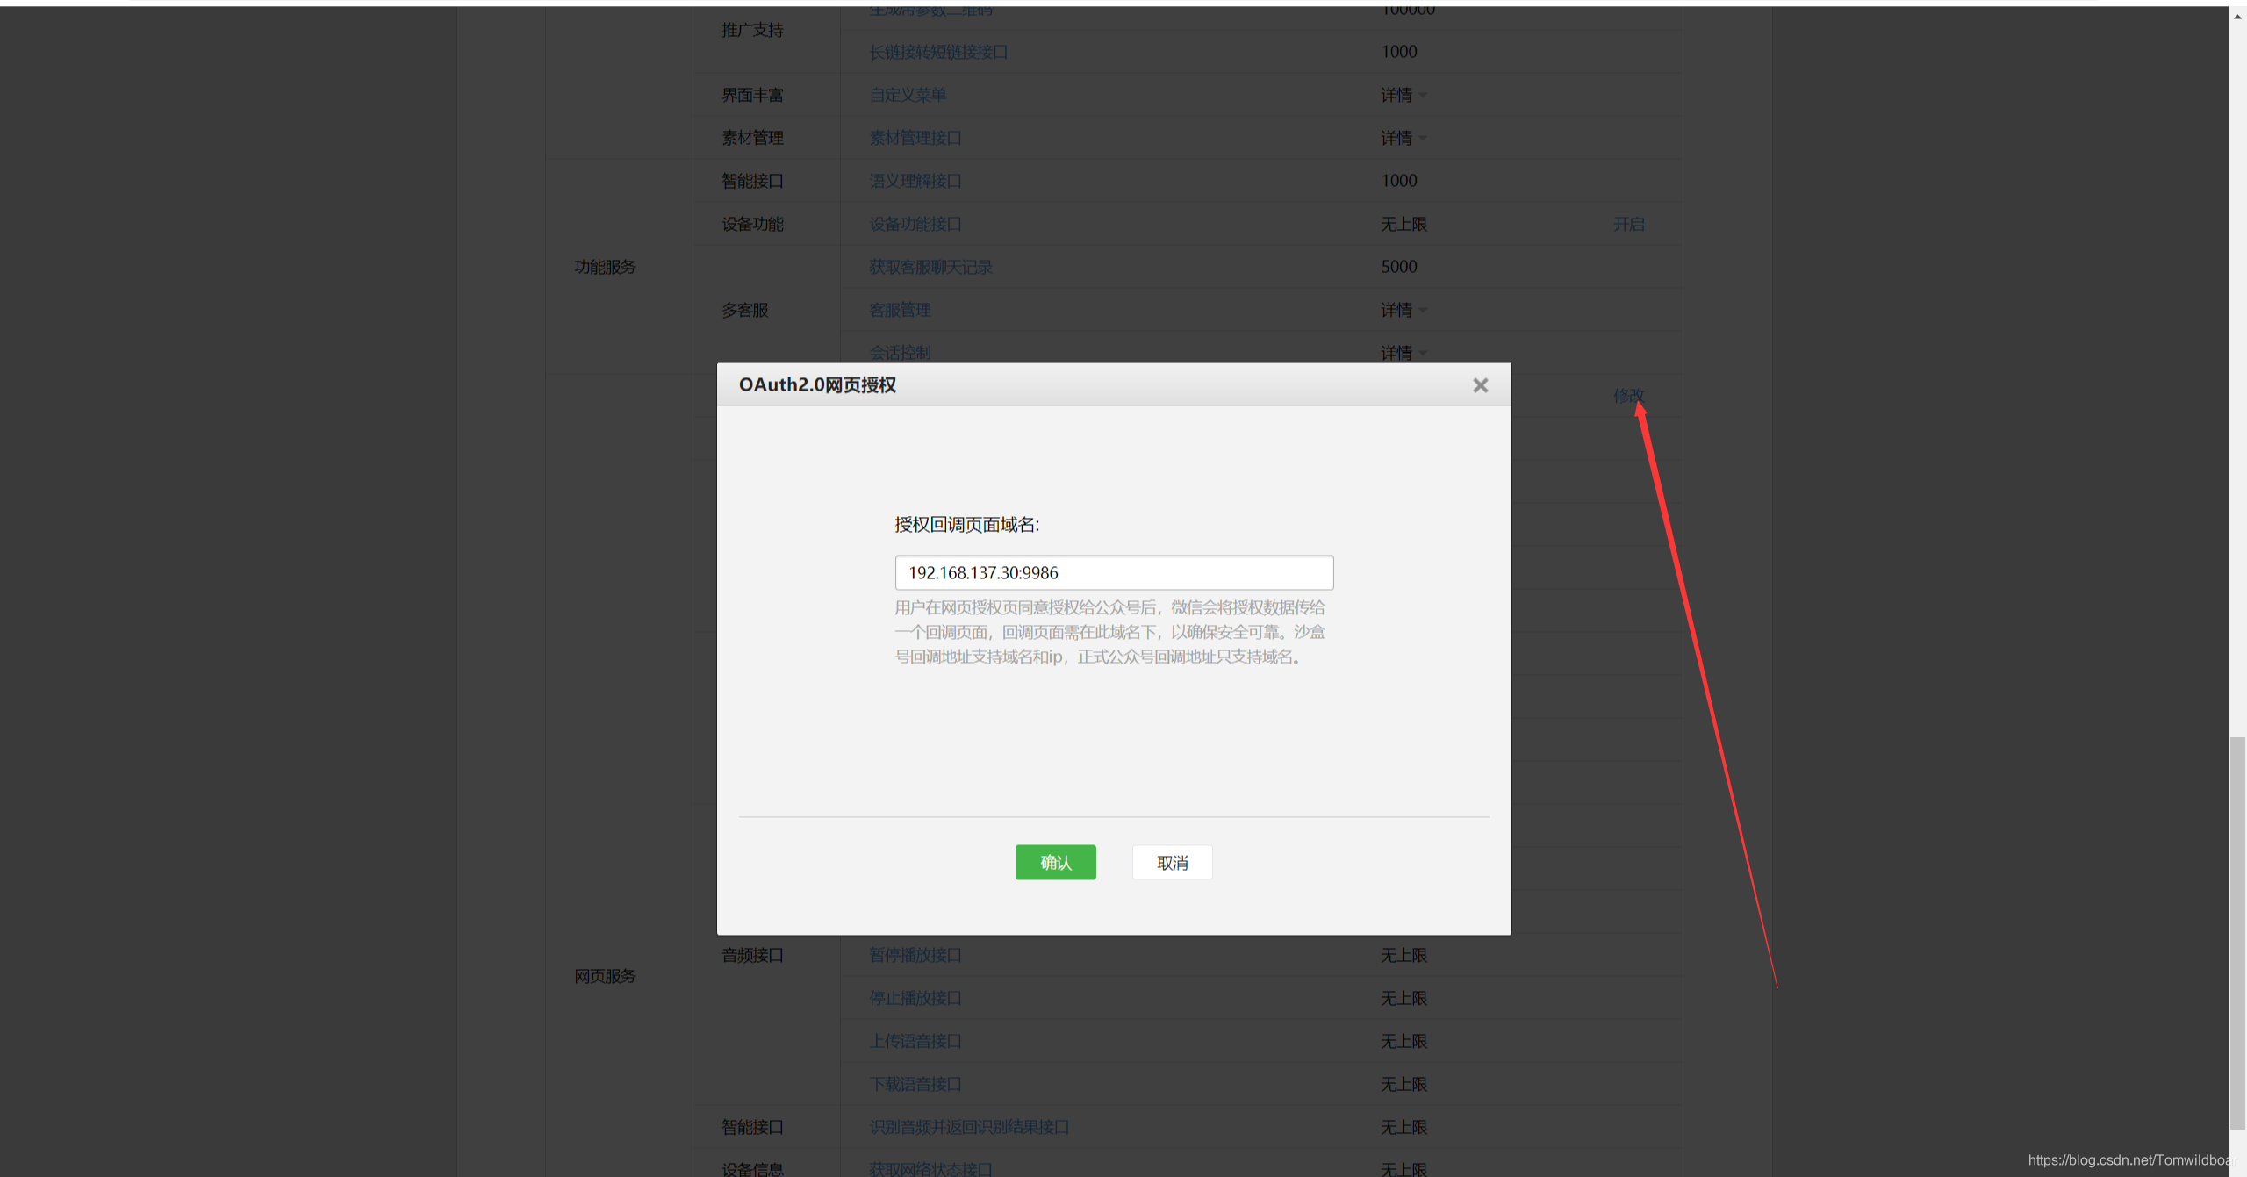Click the 多客服 row label
This screenshot has height=1177, width=2247.
[745, 310]
